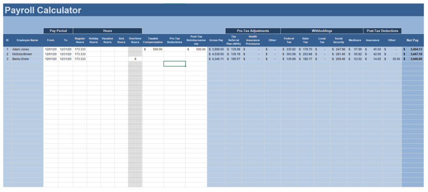Image resolution: width=428 pixels, height=192 pixels.
Task: Click the social security value 269.46
Action: coord(339,59)
